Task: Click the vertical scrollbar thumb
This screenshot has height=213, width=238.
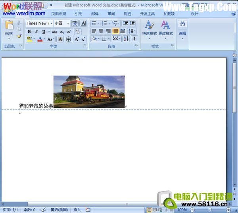Action: (234, 88)
